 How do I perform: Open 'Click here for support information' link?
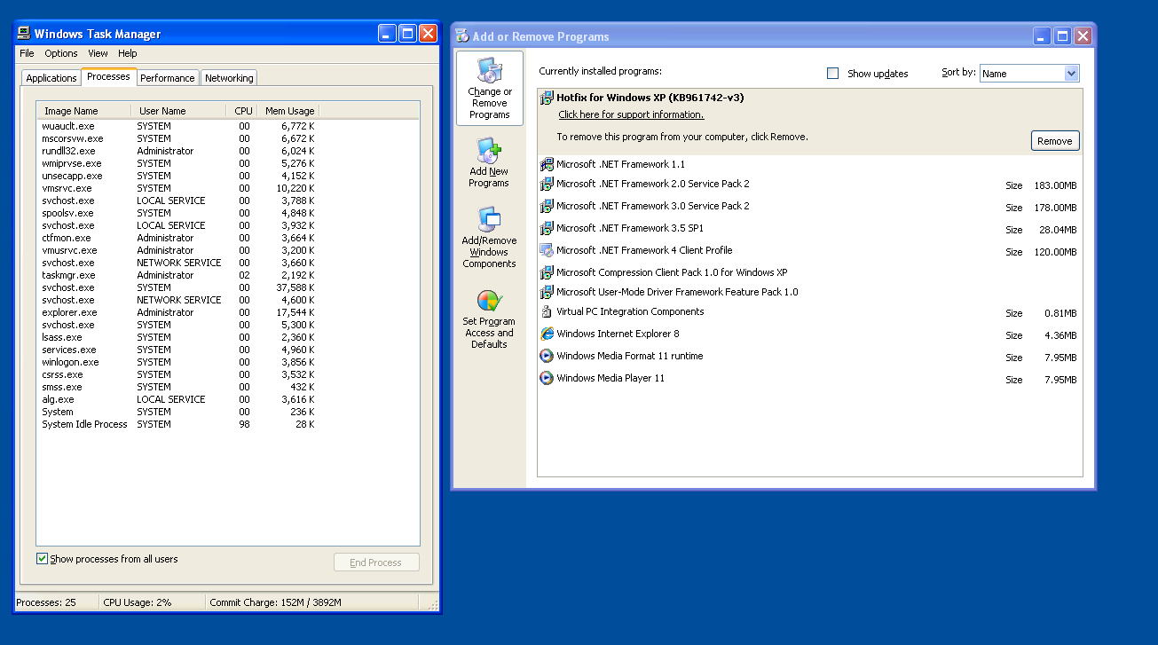(x=631, y=114)
